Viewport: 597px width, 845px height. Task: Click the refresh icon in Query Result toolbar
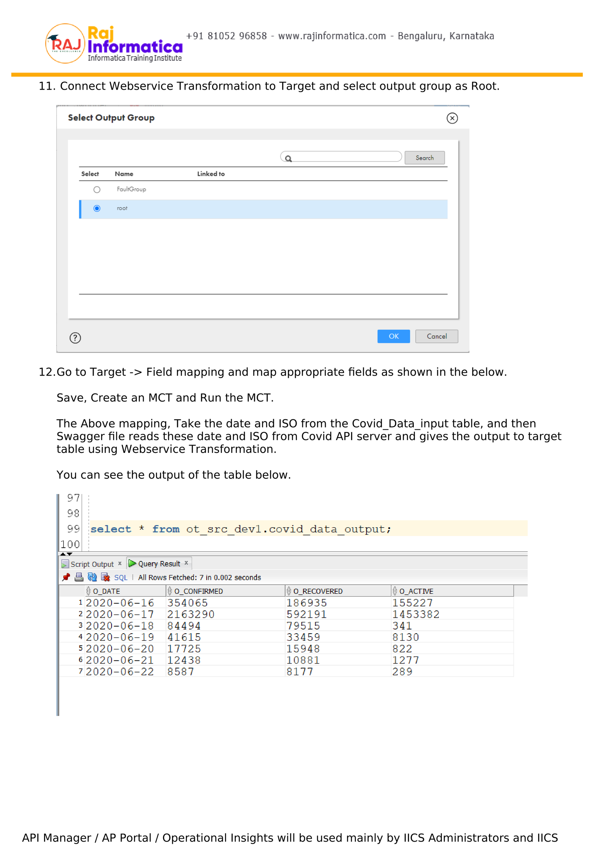click(92, 577)
